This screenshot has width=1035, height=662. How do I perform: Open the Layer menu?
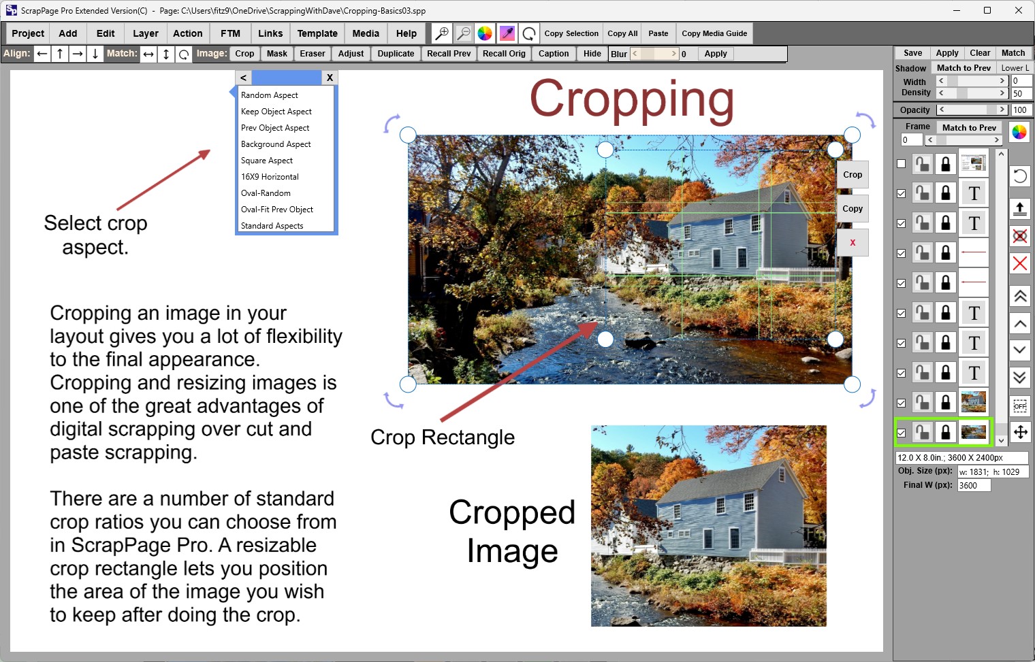(x=145, y=33)
